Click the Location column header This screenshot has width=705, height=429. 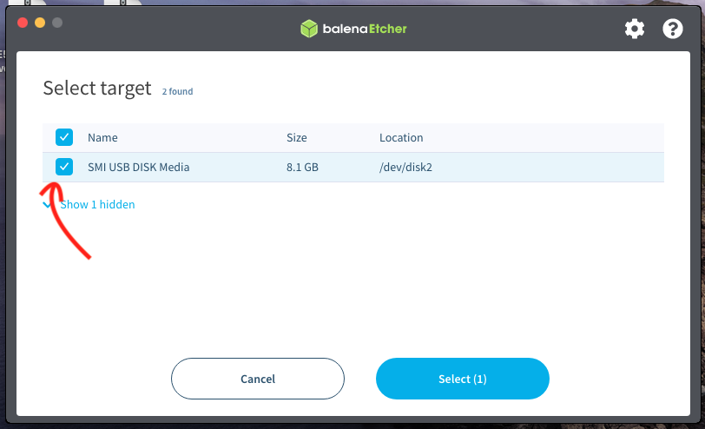(x=401, y=137)
